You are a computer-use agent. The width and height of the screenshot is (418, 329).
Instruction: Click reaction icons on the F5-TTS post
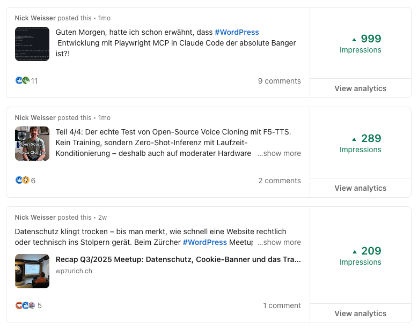click(x=23, y=181)
